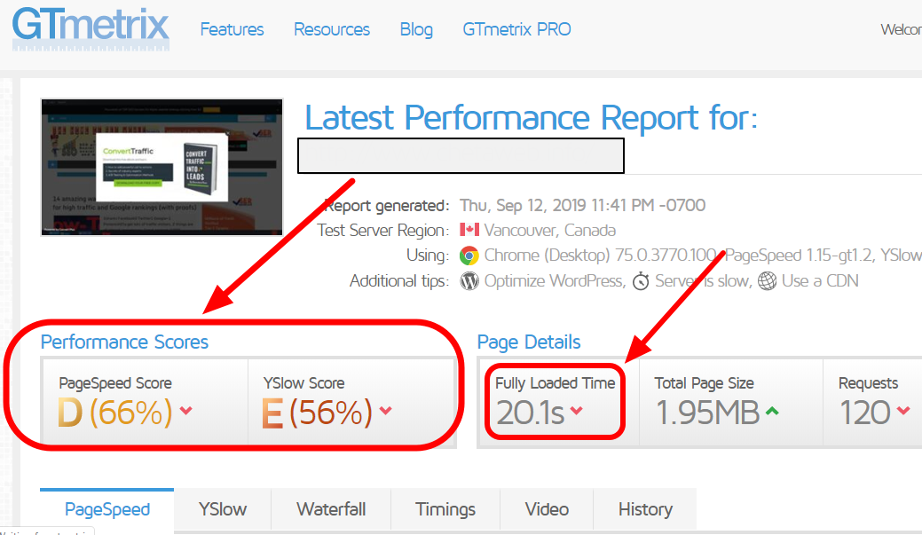Open the Timings tab
The height and width of the screenshot is (535, 922).
(445, 509)
